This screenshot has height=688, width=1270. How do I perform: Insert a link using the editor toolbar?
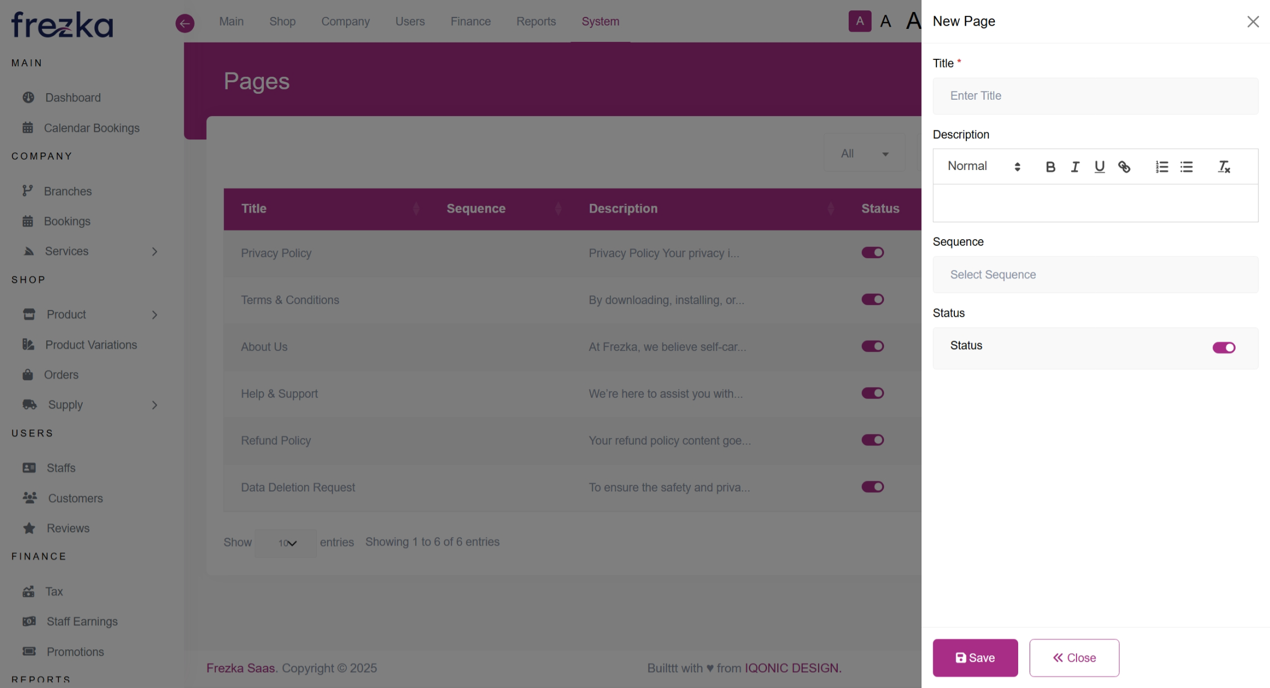coord(1124,167)
